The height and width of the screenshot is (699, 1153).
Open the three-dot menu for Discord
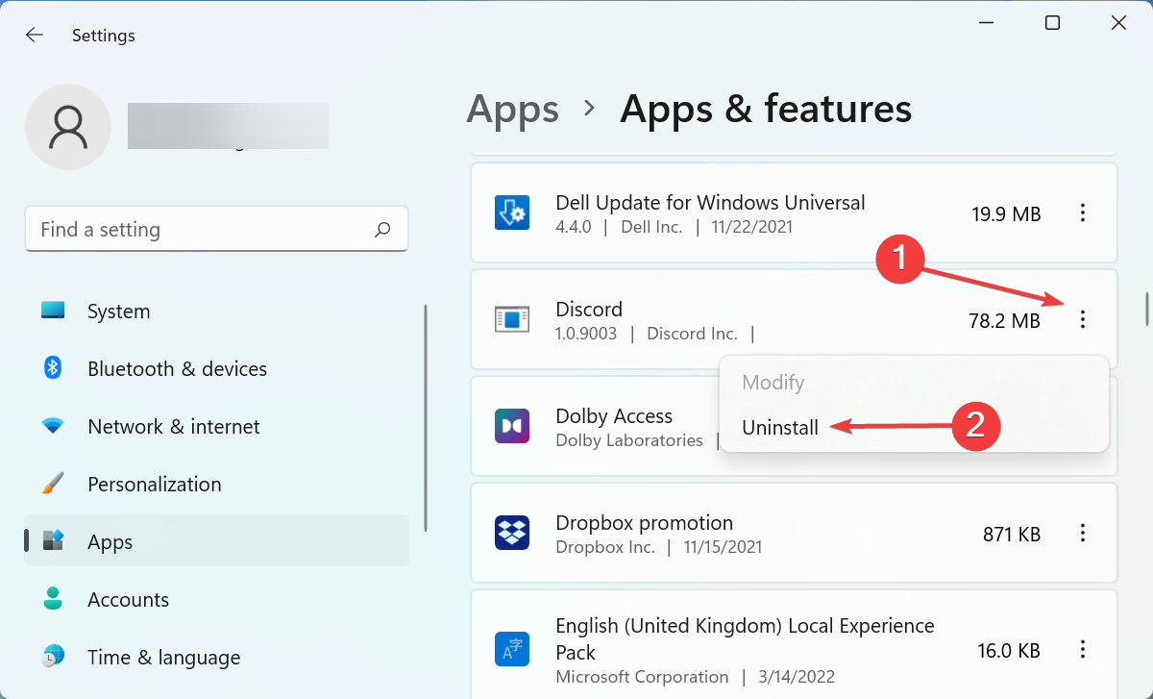click(1083, 319)
